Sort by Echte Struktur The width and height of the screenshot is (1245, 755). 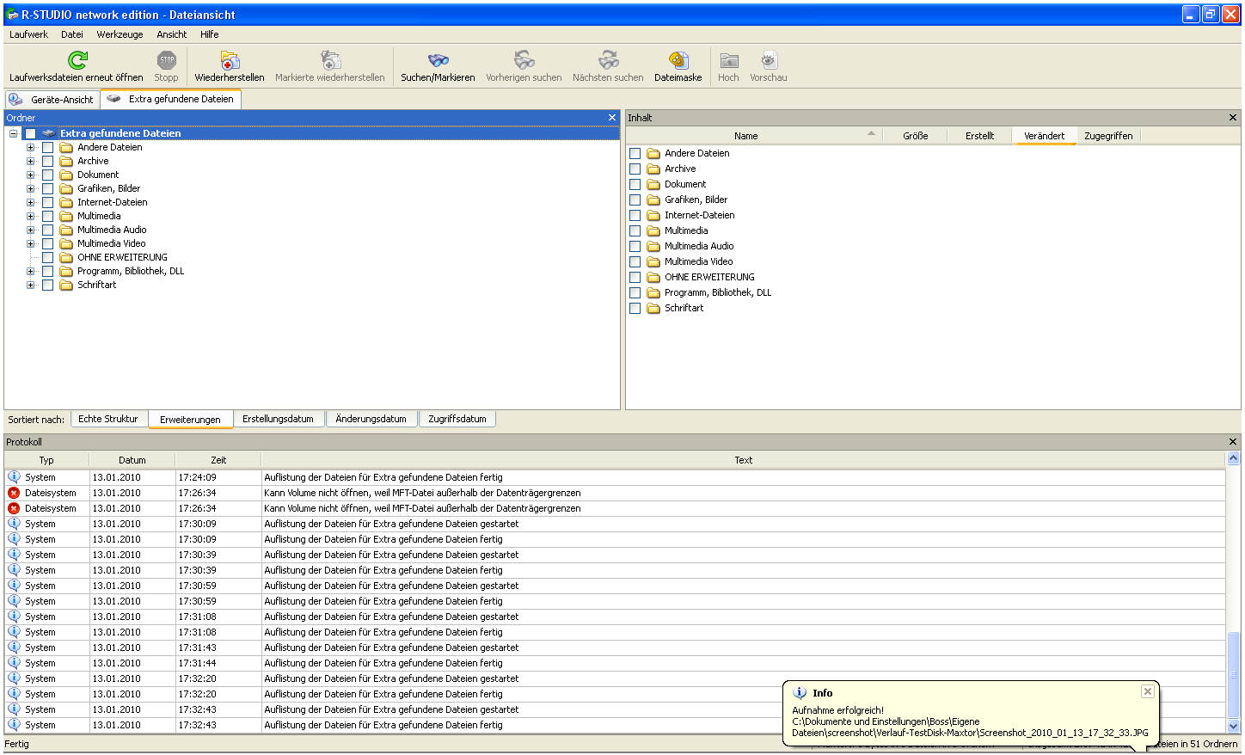pyautogui.click(x=108, y=419)
